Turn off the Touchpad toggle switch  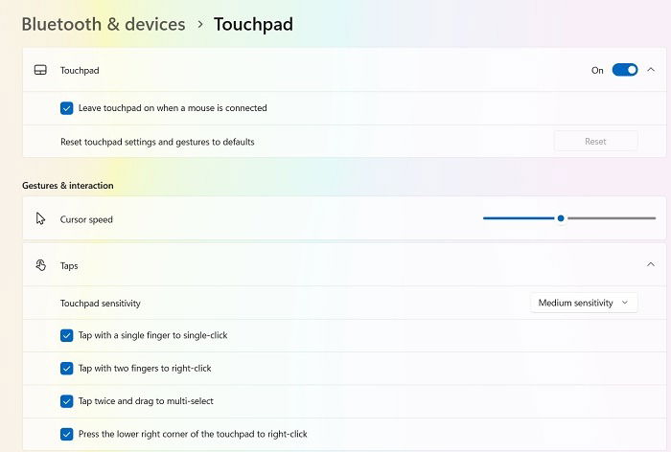[x=625, y=70]
